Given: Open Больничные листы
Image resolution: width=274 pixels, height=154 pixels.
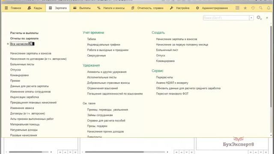Looking at the screenshot, I should 22,64.
